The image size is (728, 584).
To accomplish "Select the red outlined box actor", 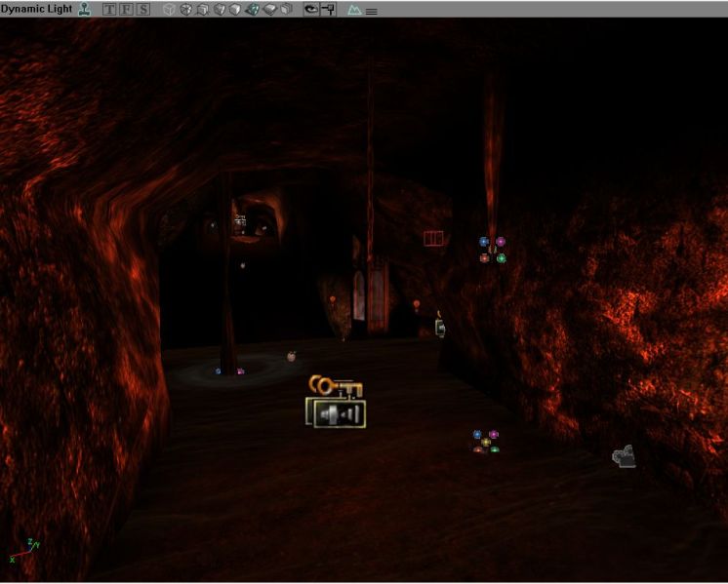I will [x=433, y=239].
